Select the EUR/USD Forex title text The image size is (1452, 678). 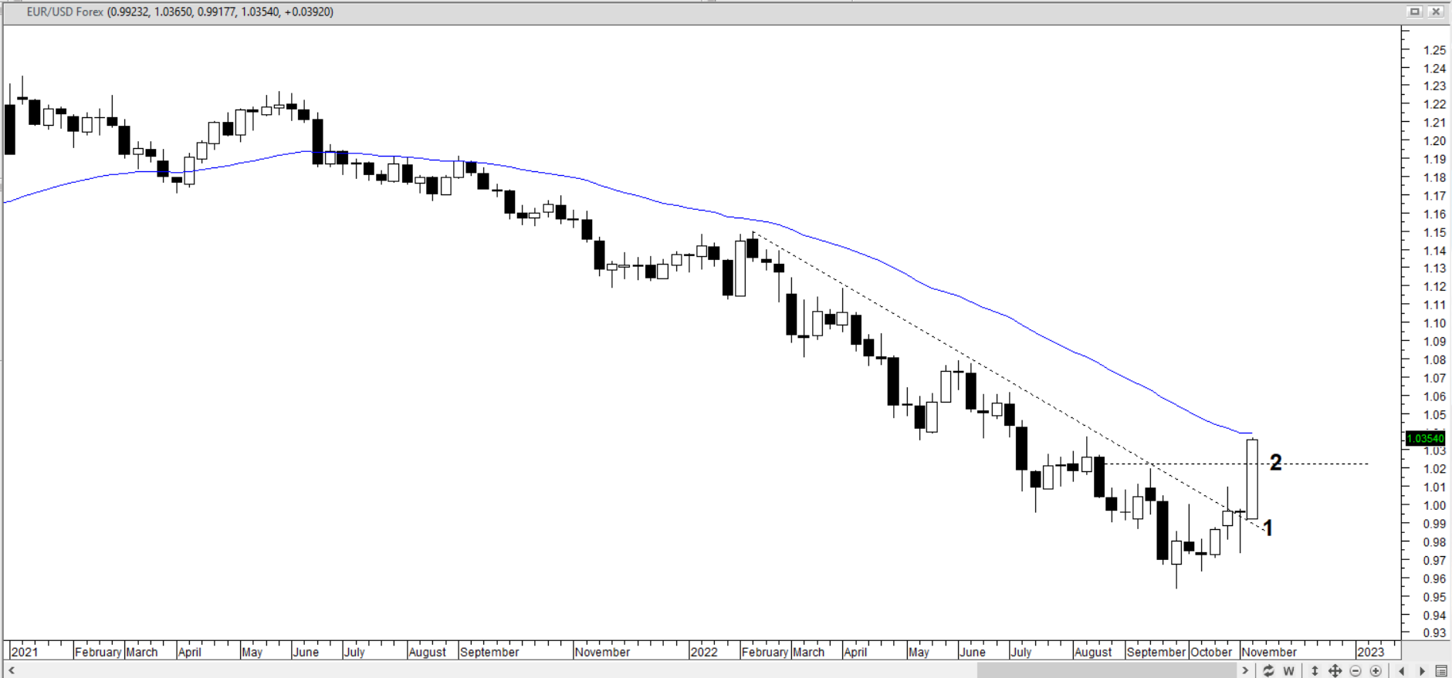65,12
